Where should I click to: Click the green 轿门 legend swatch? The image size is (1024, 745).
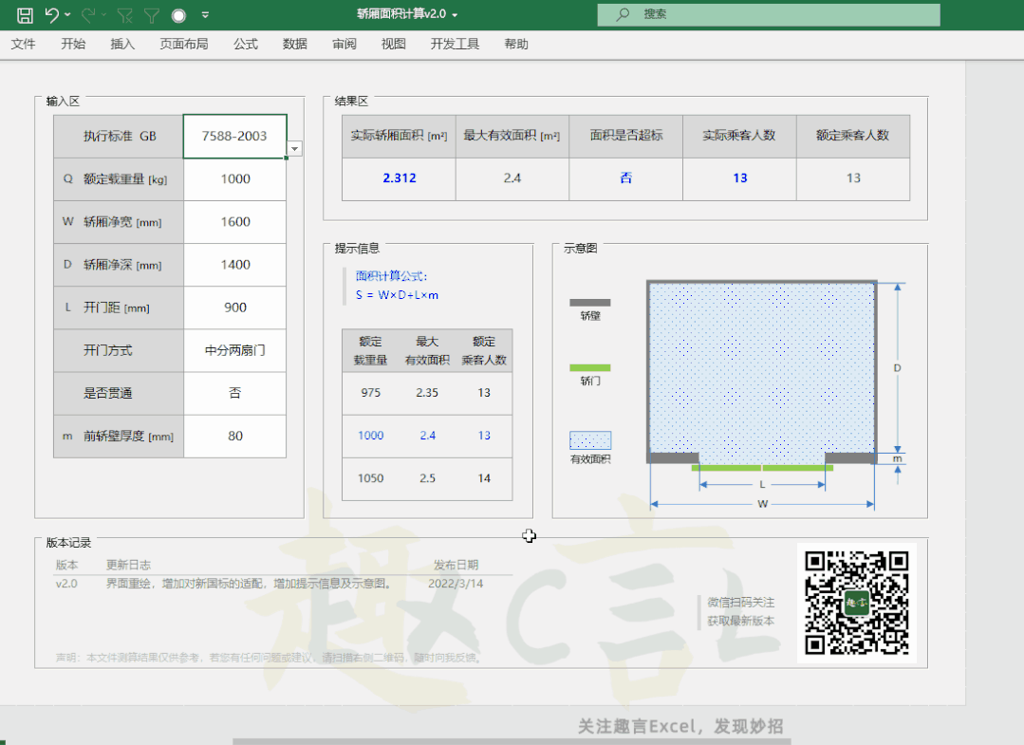[x=589, y=367]
